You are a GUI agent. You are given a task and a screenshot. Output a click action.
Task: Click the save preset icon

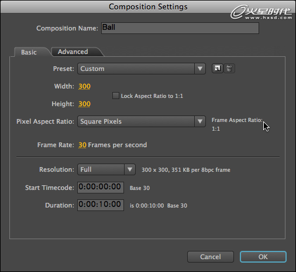(218, 69)
